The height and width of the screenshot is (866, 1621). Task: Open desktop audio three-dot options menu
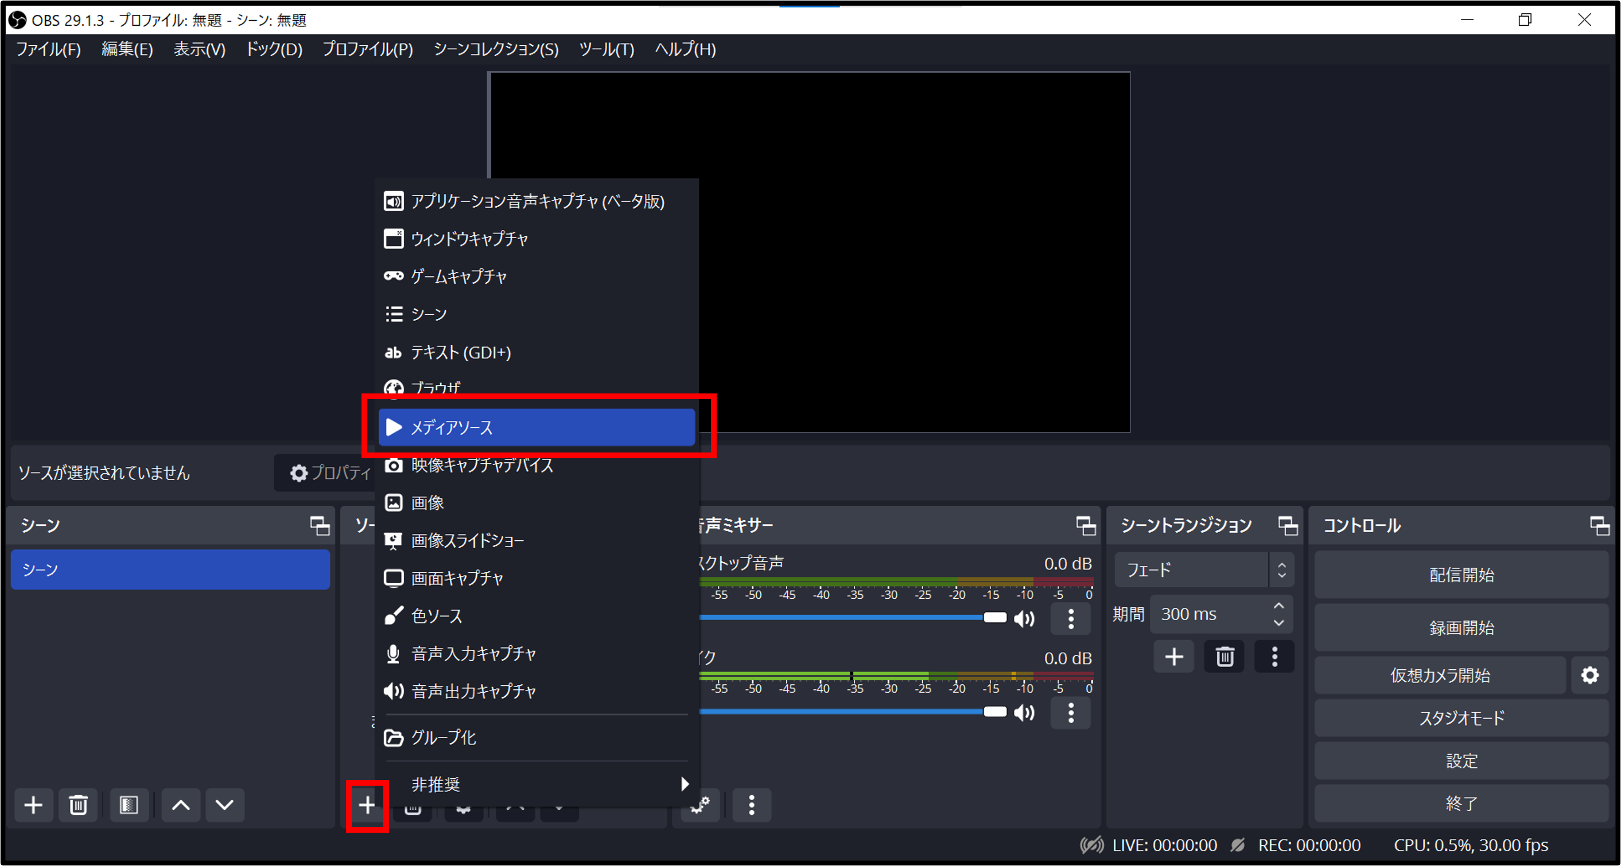coord(1070,618)
